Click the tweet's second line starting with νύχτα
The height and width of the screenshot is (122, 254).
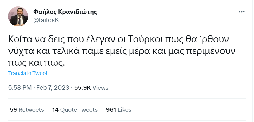tap(121, 52)
